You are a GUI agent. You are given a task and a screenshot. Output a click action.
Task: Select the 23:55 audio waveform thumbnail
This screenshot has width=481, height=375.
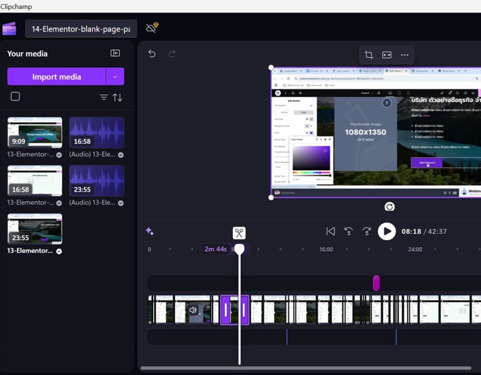[97, 180]
